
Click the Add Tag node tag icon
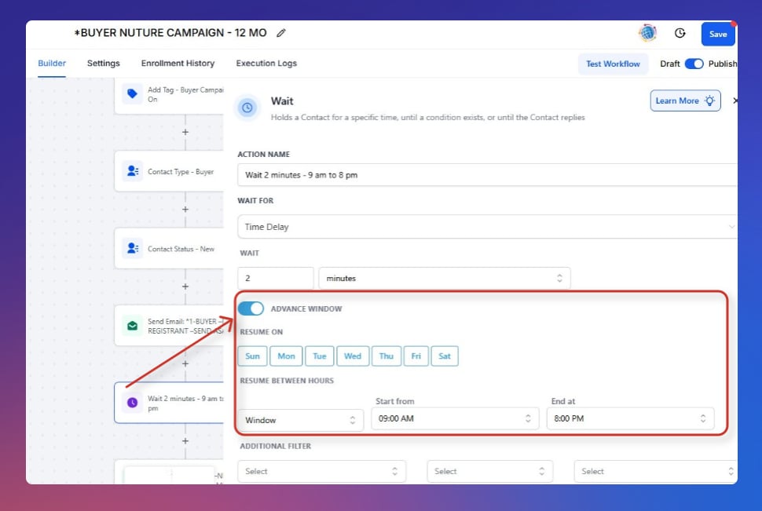pos(132,93)
